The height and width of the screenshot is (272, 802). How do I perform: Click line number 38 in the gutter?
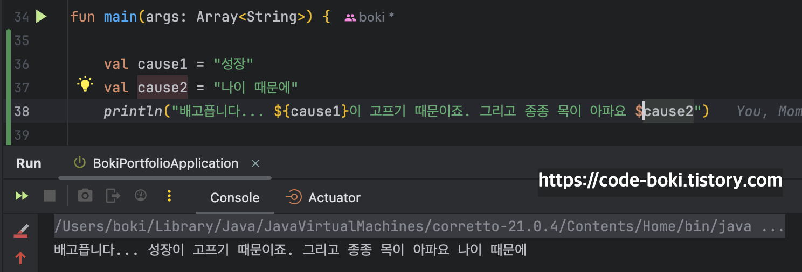22,111
